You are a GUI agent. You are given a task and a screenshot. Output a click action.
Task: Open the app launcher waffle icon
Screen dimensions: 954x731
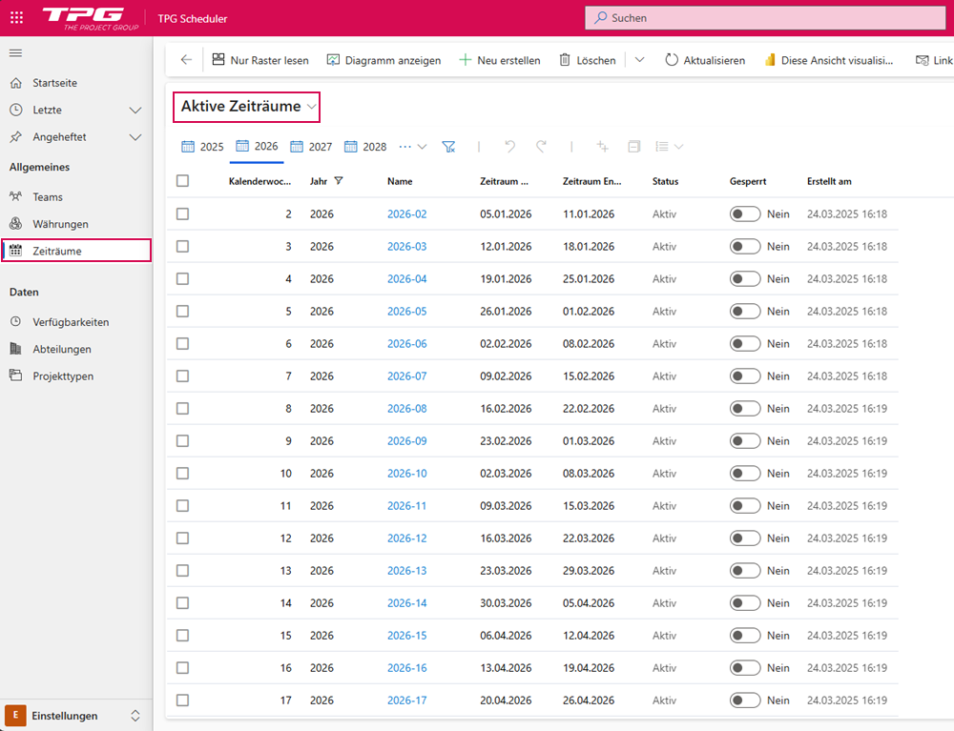(16, 17)
